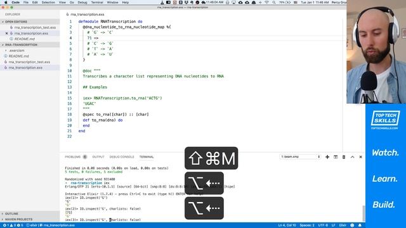Close the terminal panel
406x228 pixels.
coord(361,157)
